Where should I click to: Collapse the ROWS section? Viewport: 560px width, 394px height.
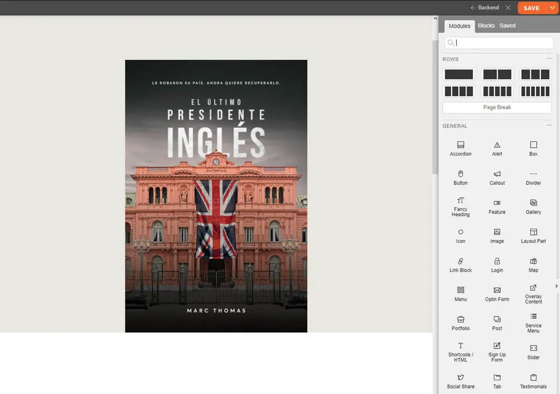point(549,58)
